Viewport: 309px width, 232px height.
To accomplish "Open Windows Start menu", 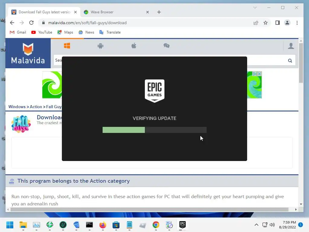I will (x=10, y=225).
